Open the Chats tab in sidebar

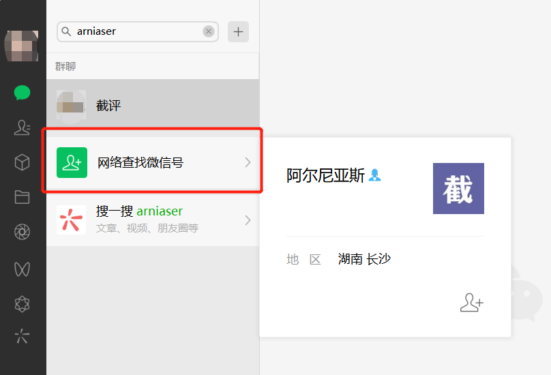click(x=22, y=93)
